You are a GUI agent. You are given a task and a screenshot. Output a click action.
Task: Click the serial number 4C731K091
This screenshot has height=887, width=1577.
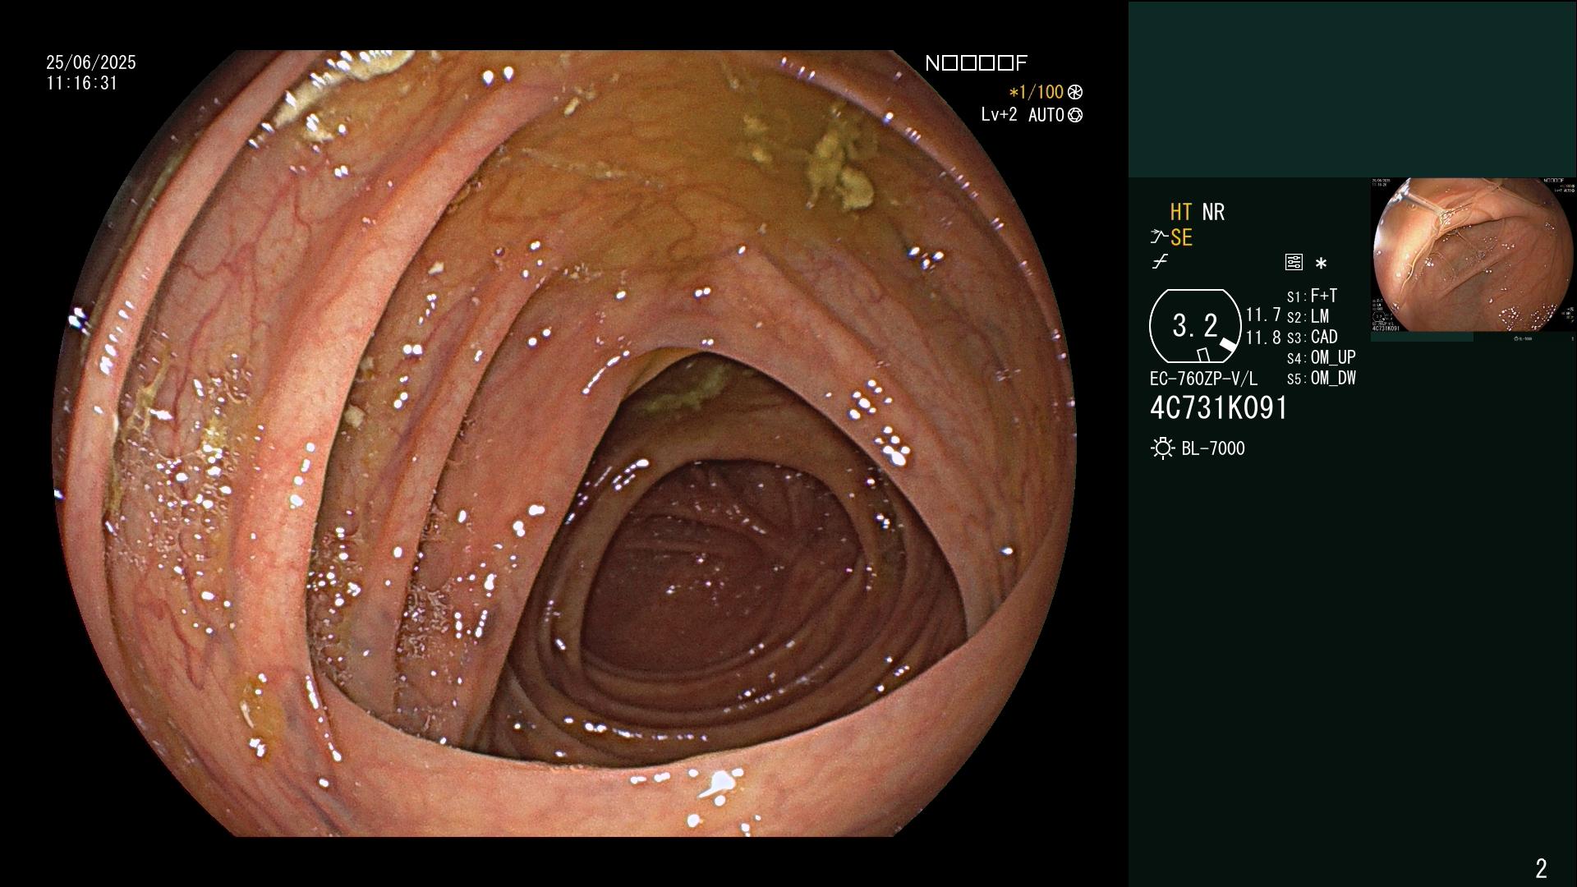point(1219,408)
